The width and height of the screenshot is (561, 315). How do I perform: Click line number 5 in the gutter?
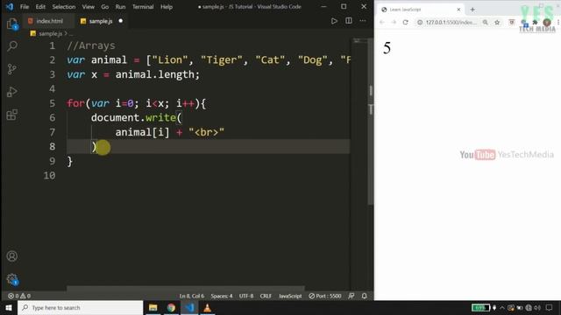click(53, 103)
